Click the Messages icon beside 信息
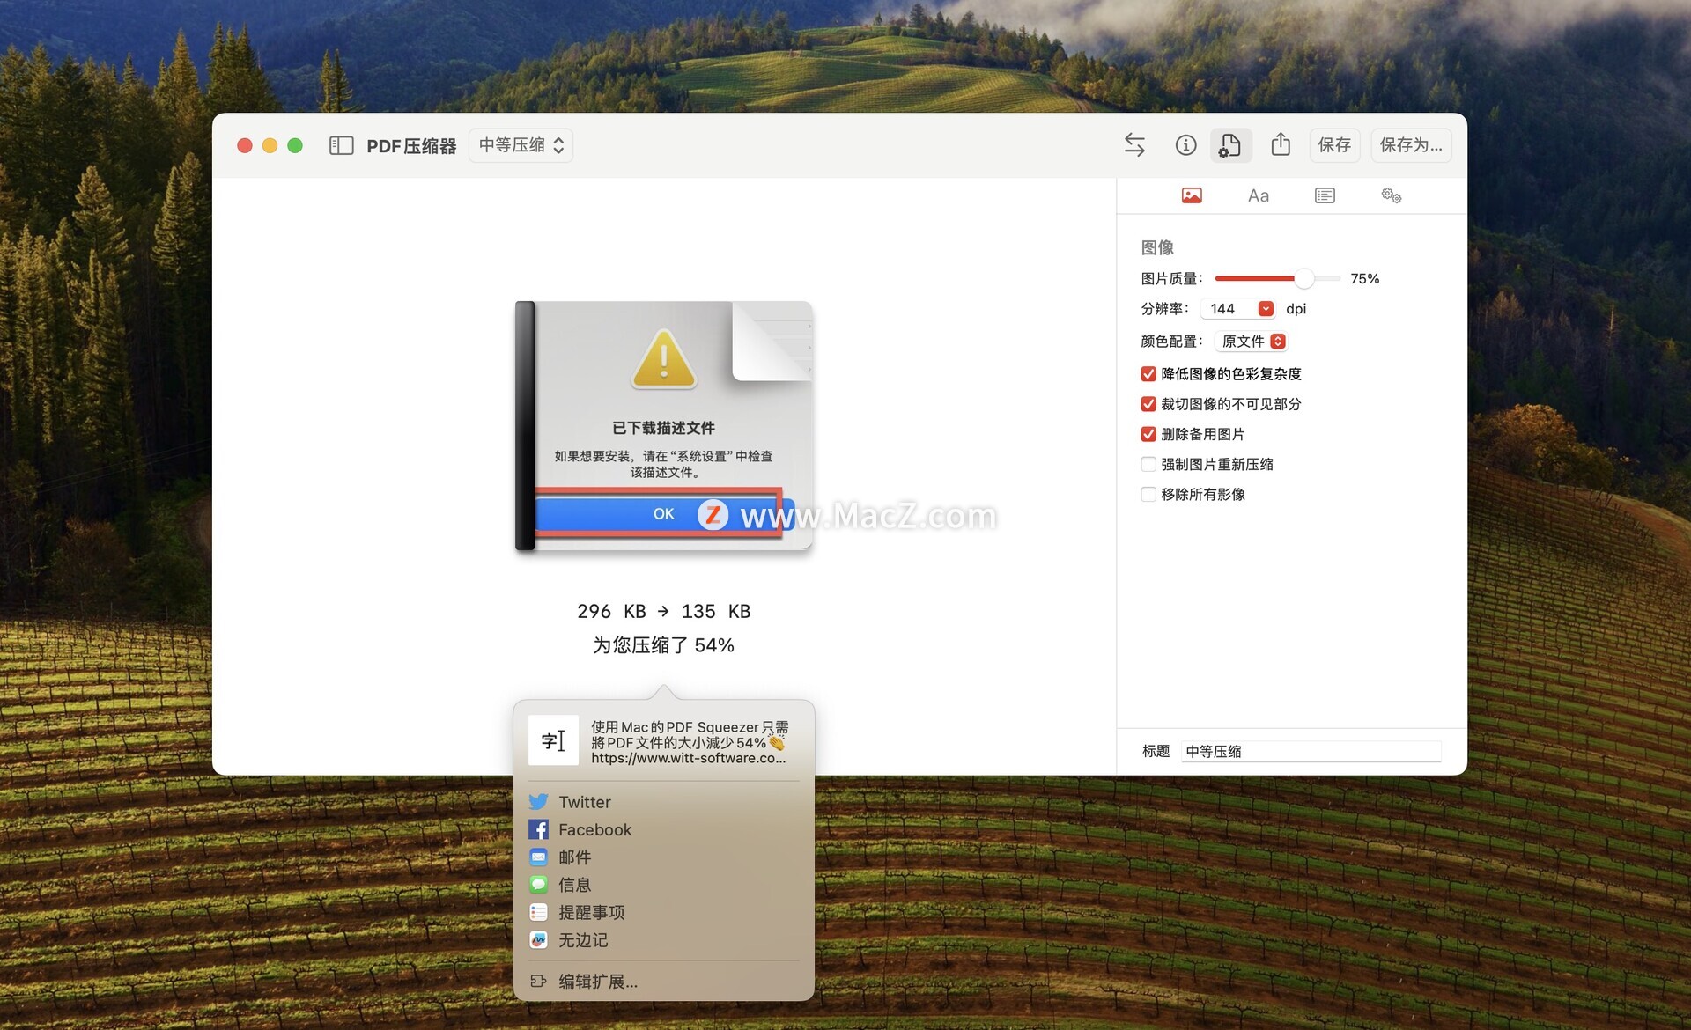The width and height of the screenshot is (1691, 1030). [538, 884]
